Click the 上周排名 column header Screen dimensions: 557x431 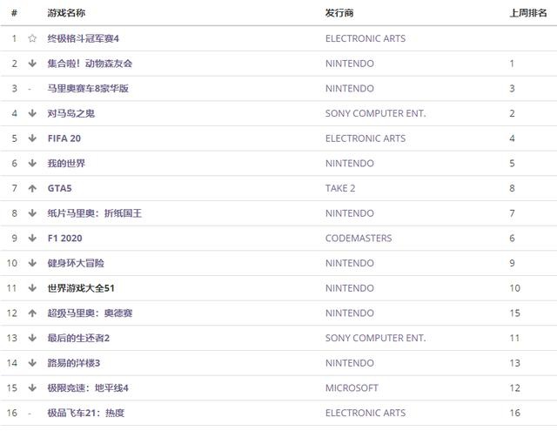click(x=527, y=13)
